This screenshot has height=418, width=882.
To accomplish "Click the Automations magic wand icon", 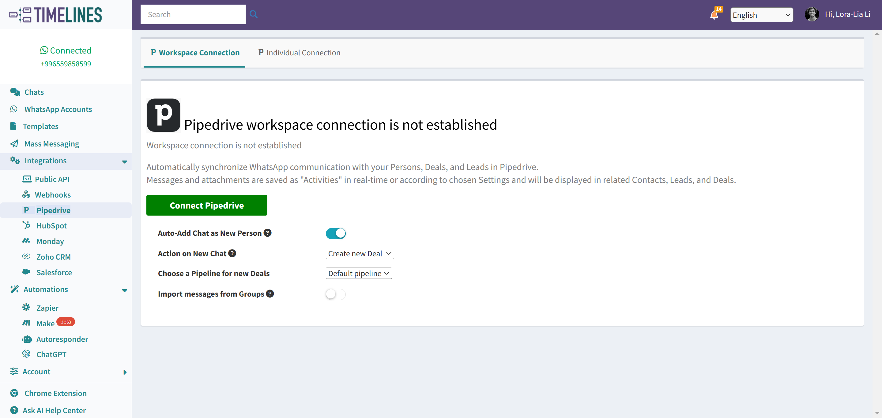I will click(x=14, y=289).
